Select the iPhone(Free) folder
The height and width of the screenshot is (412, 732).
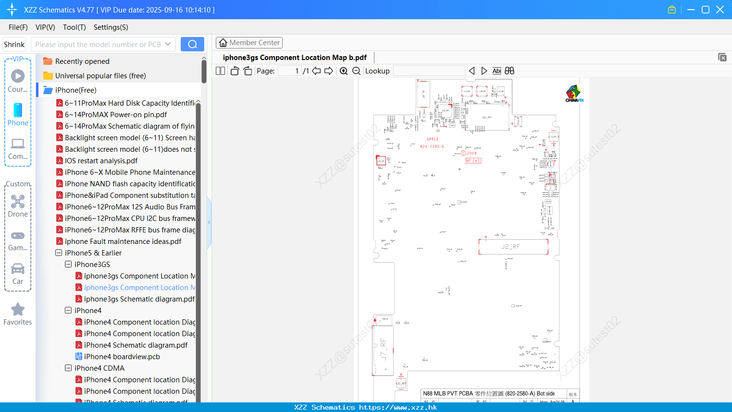(x=75, y=90)
